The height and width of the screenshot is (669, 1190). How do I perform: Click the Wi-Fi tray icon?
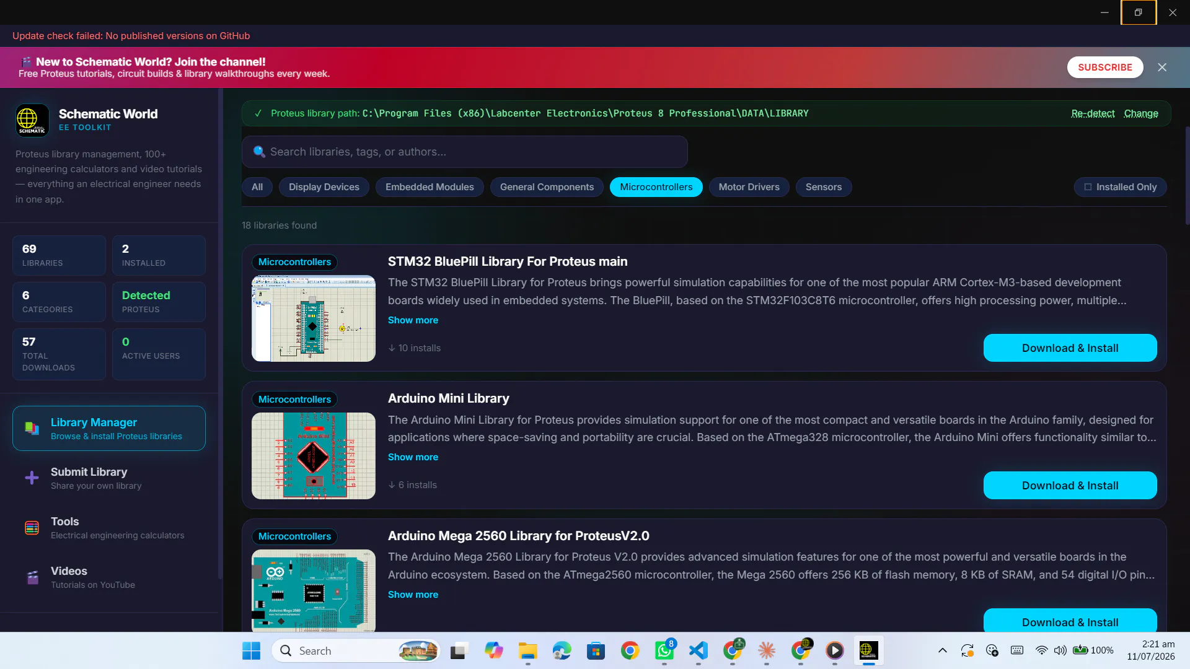coord(1042,650)
